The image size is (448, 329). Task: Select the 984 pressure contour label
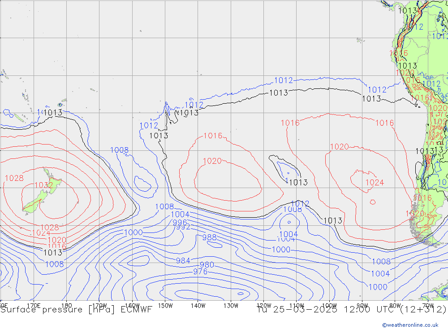tap(183, 261)
